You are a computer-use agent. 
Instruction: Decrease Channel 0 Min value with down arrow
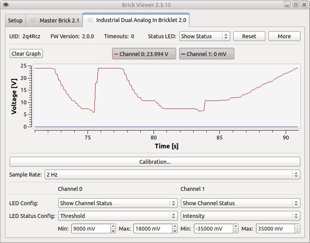tap(113, 231)
